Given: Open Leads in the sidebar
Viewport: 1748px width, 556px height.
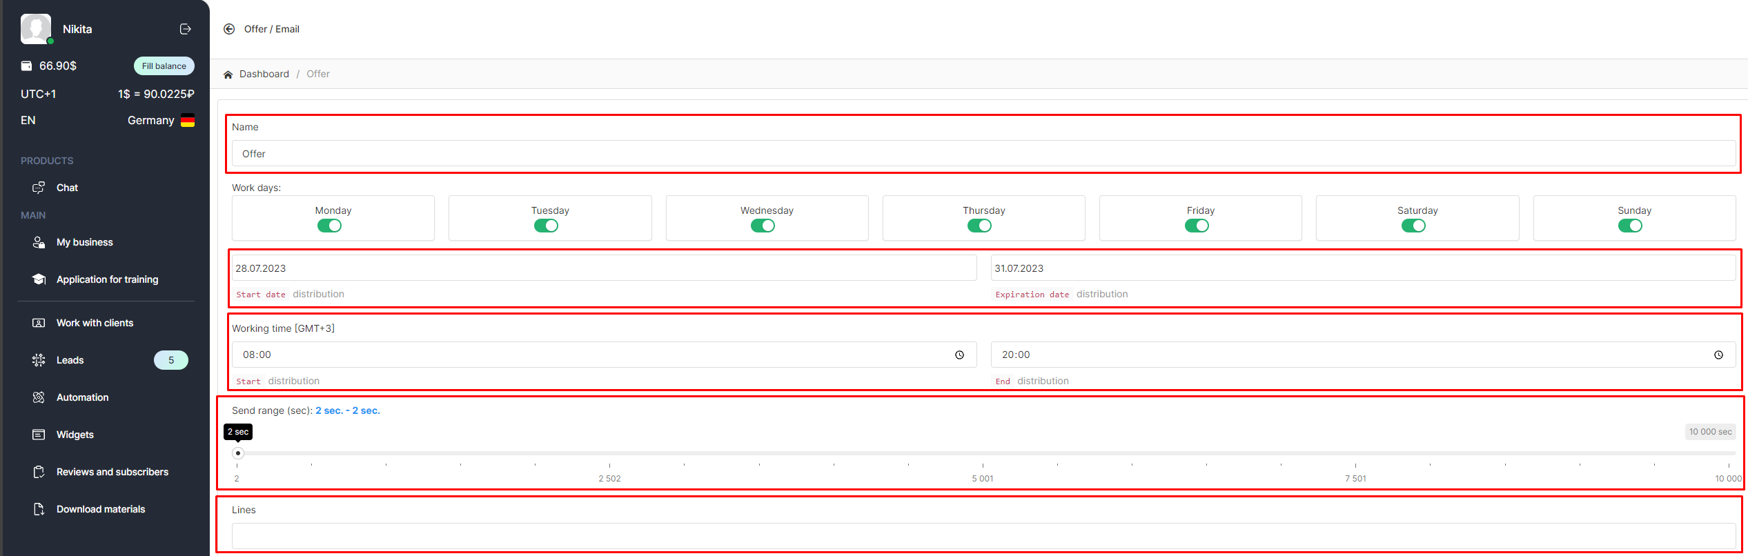Looking at the screenshot, I should [70, 360].
